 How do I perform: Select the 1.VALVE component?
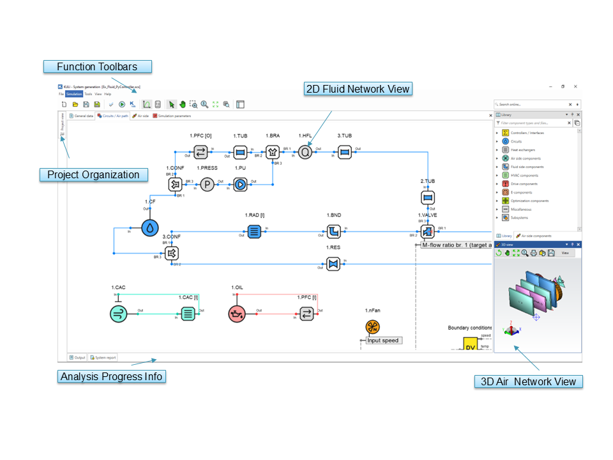point(428,231)
